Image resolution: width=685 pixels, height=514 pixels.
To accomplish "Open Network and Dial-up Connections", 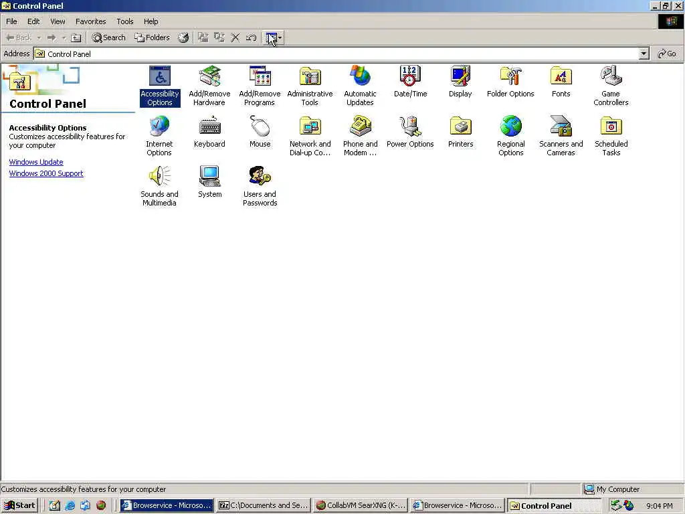I will point(310,136).
